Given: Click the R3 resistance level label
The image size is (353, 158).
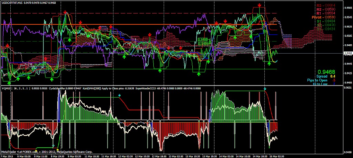Looking at the screenshot, I should (320, 5).
